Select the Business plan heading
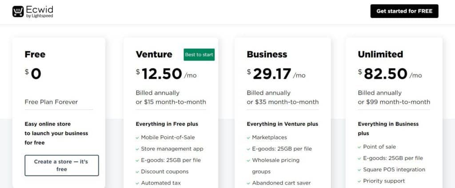The width and height of the screenshot is (455, 188). tap(267, 55)
